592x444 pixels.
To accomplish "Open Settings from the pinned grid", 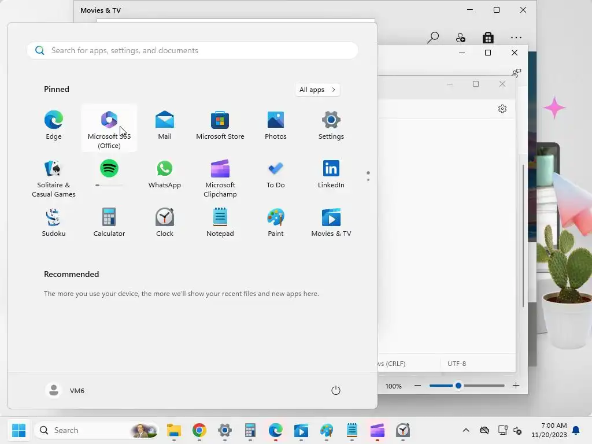I will coord(331,125).
